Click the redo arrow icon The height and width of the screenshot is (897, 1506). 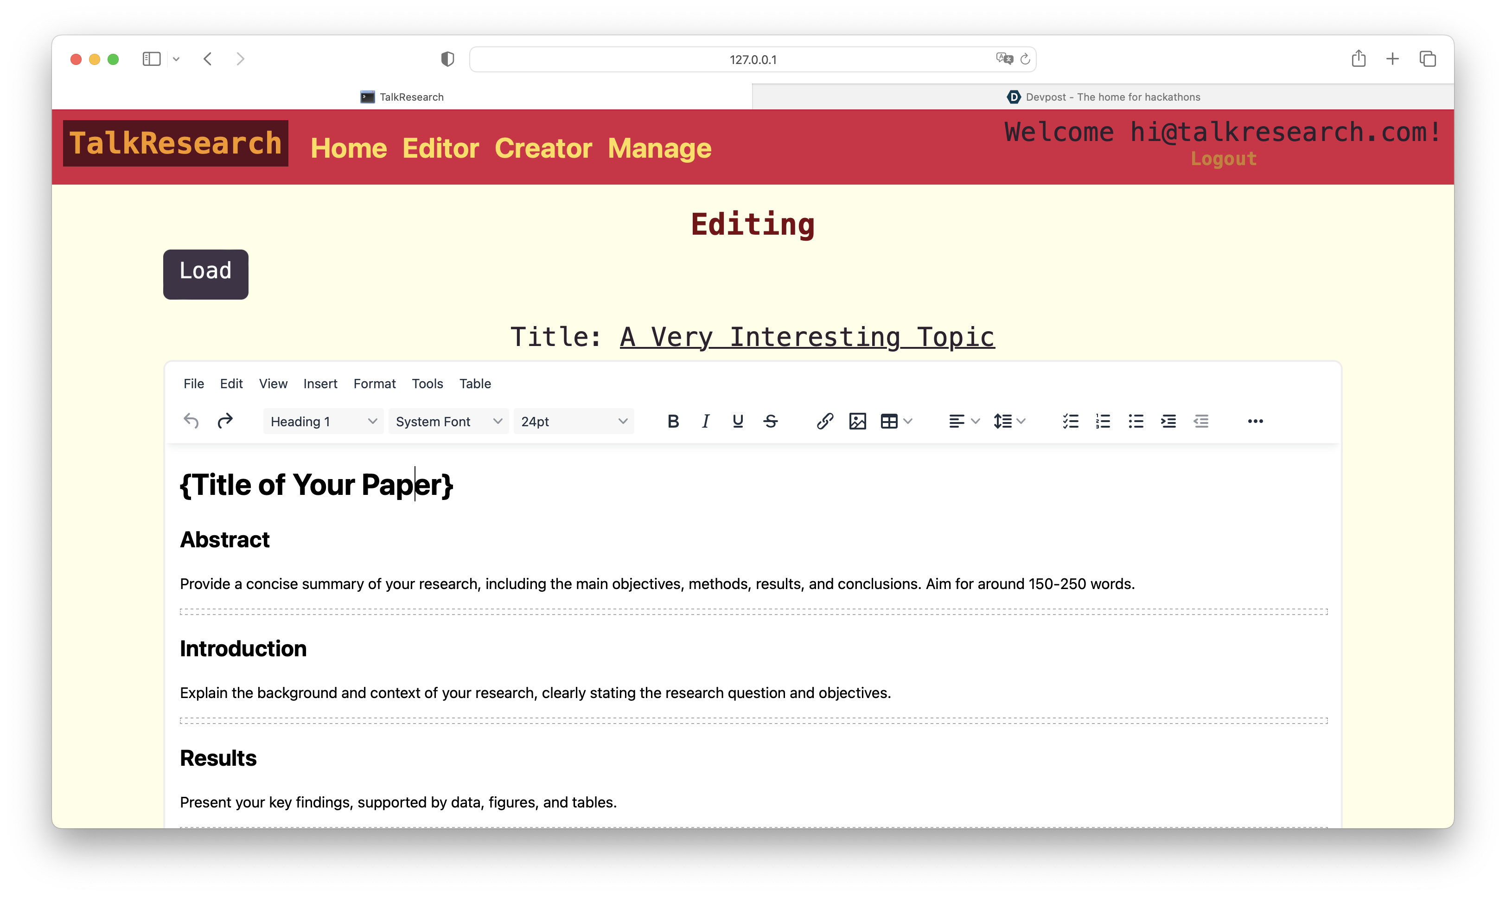(x=225, y=421)
